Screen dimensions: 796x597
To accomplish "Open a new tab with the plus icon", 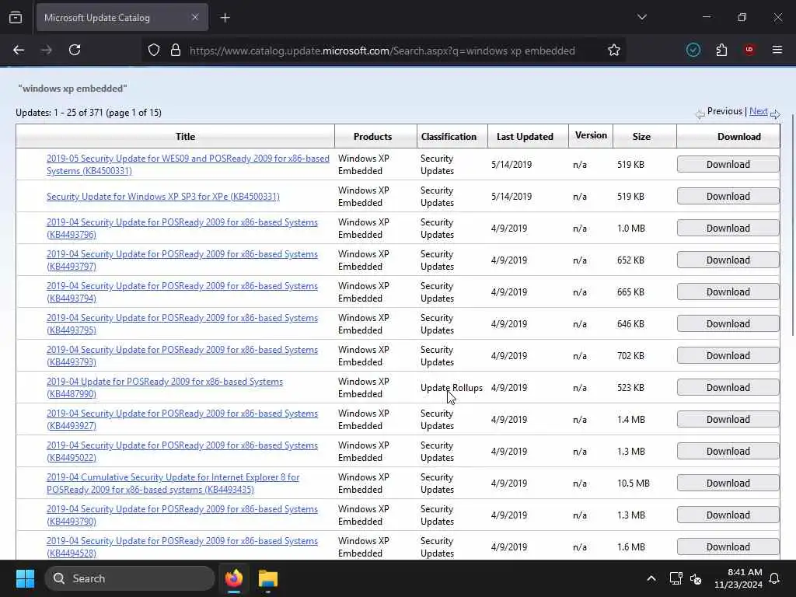I will tap(225, 18).
